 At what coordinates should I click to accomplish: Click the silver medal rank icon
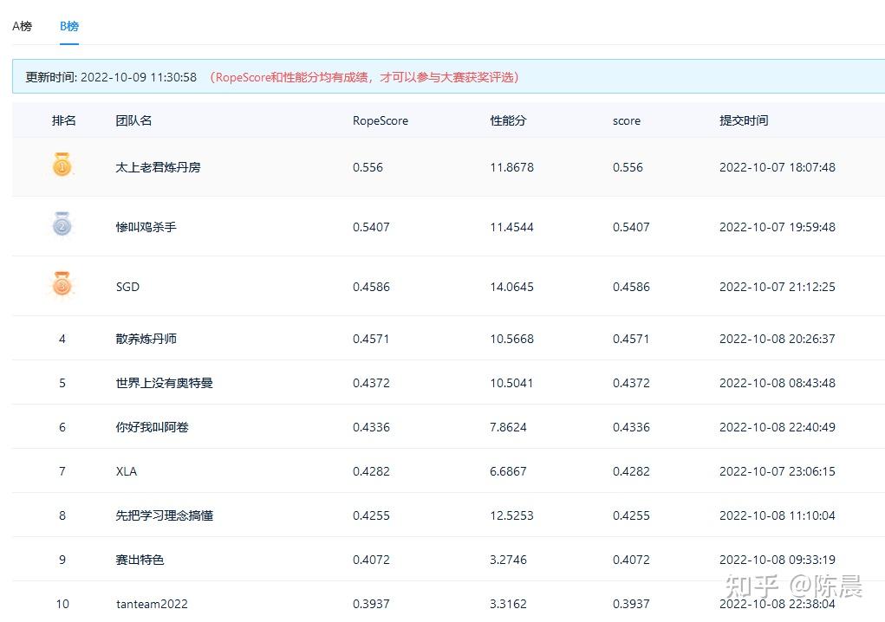(62, 224)
